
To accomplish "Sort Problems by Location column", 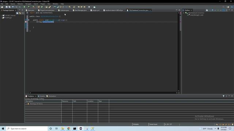I will [x=93, y=101].
